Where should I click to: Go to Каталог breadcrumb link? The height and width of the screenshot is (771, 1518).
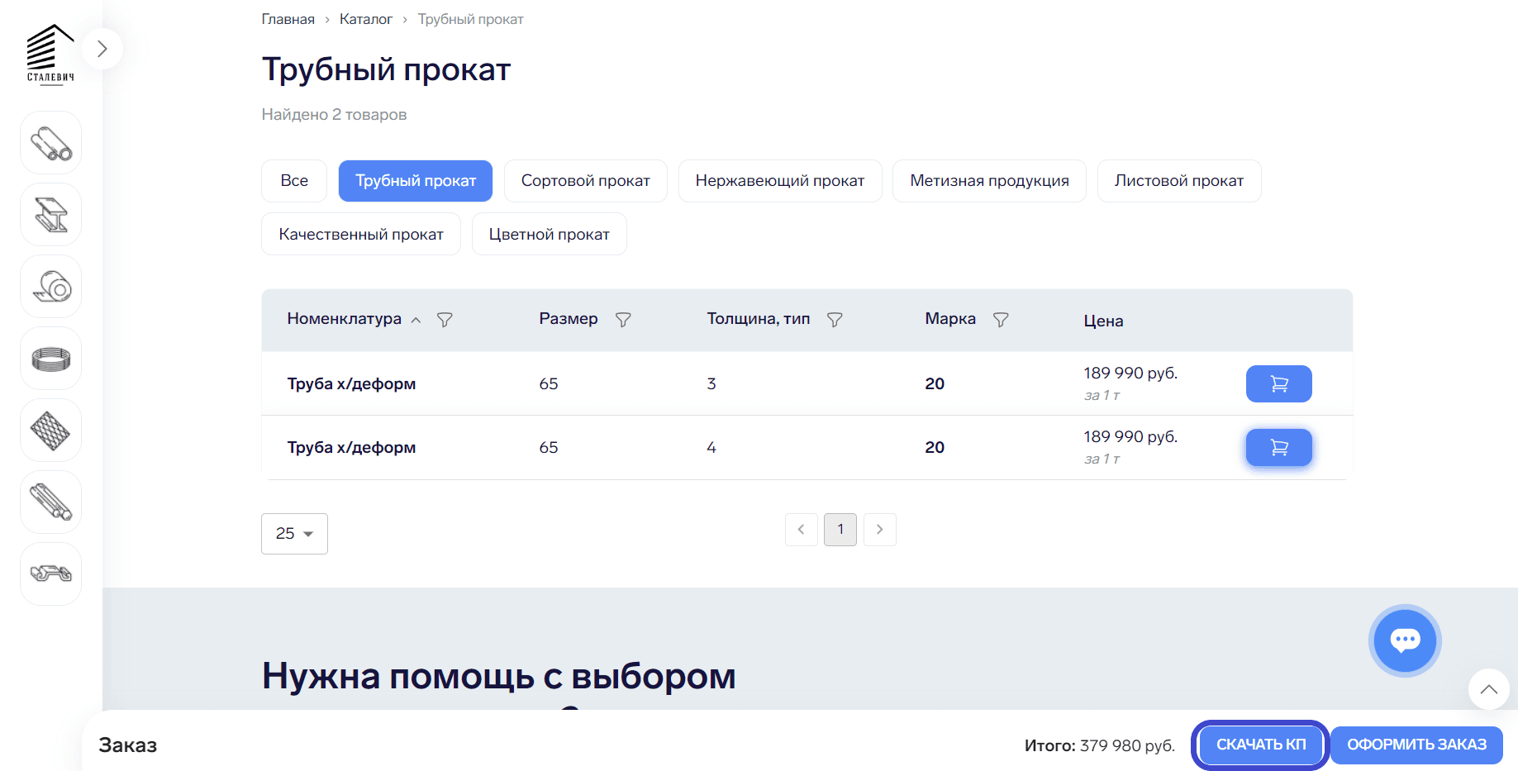366,19
